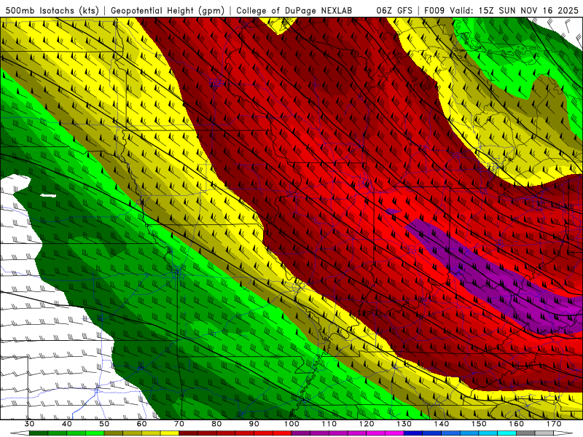The height and width of the screenshot is (437, 583).
Task: Click the legend value 30
Action: 29,424
